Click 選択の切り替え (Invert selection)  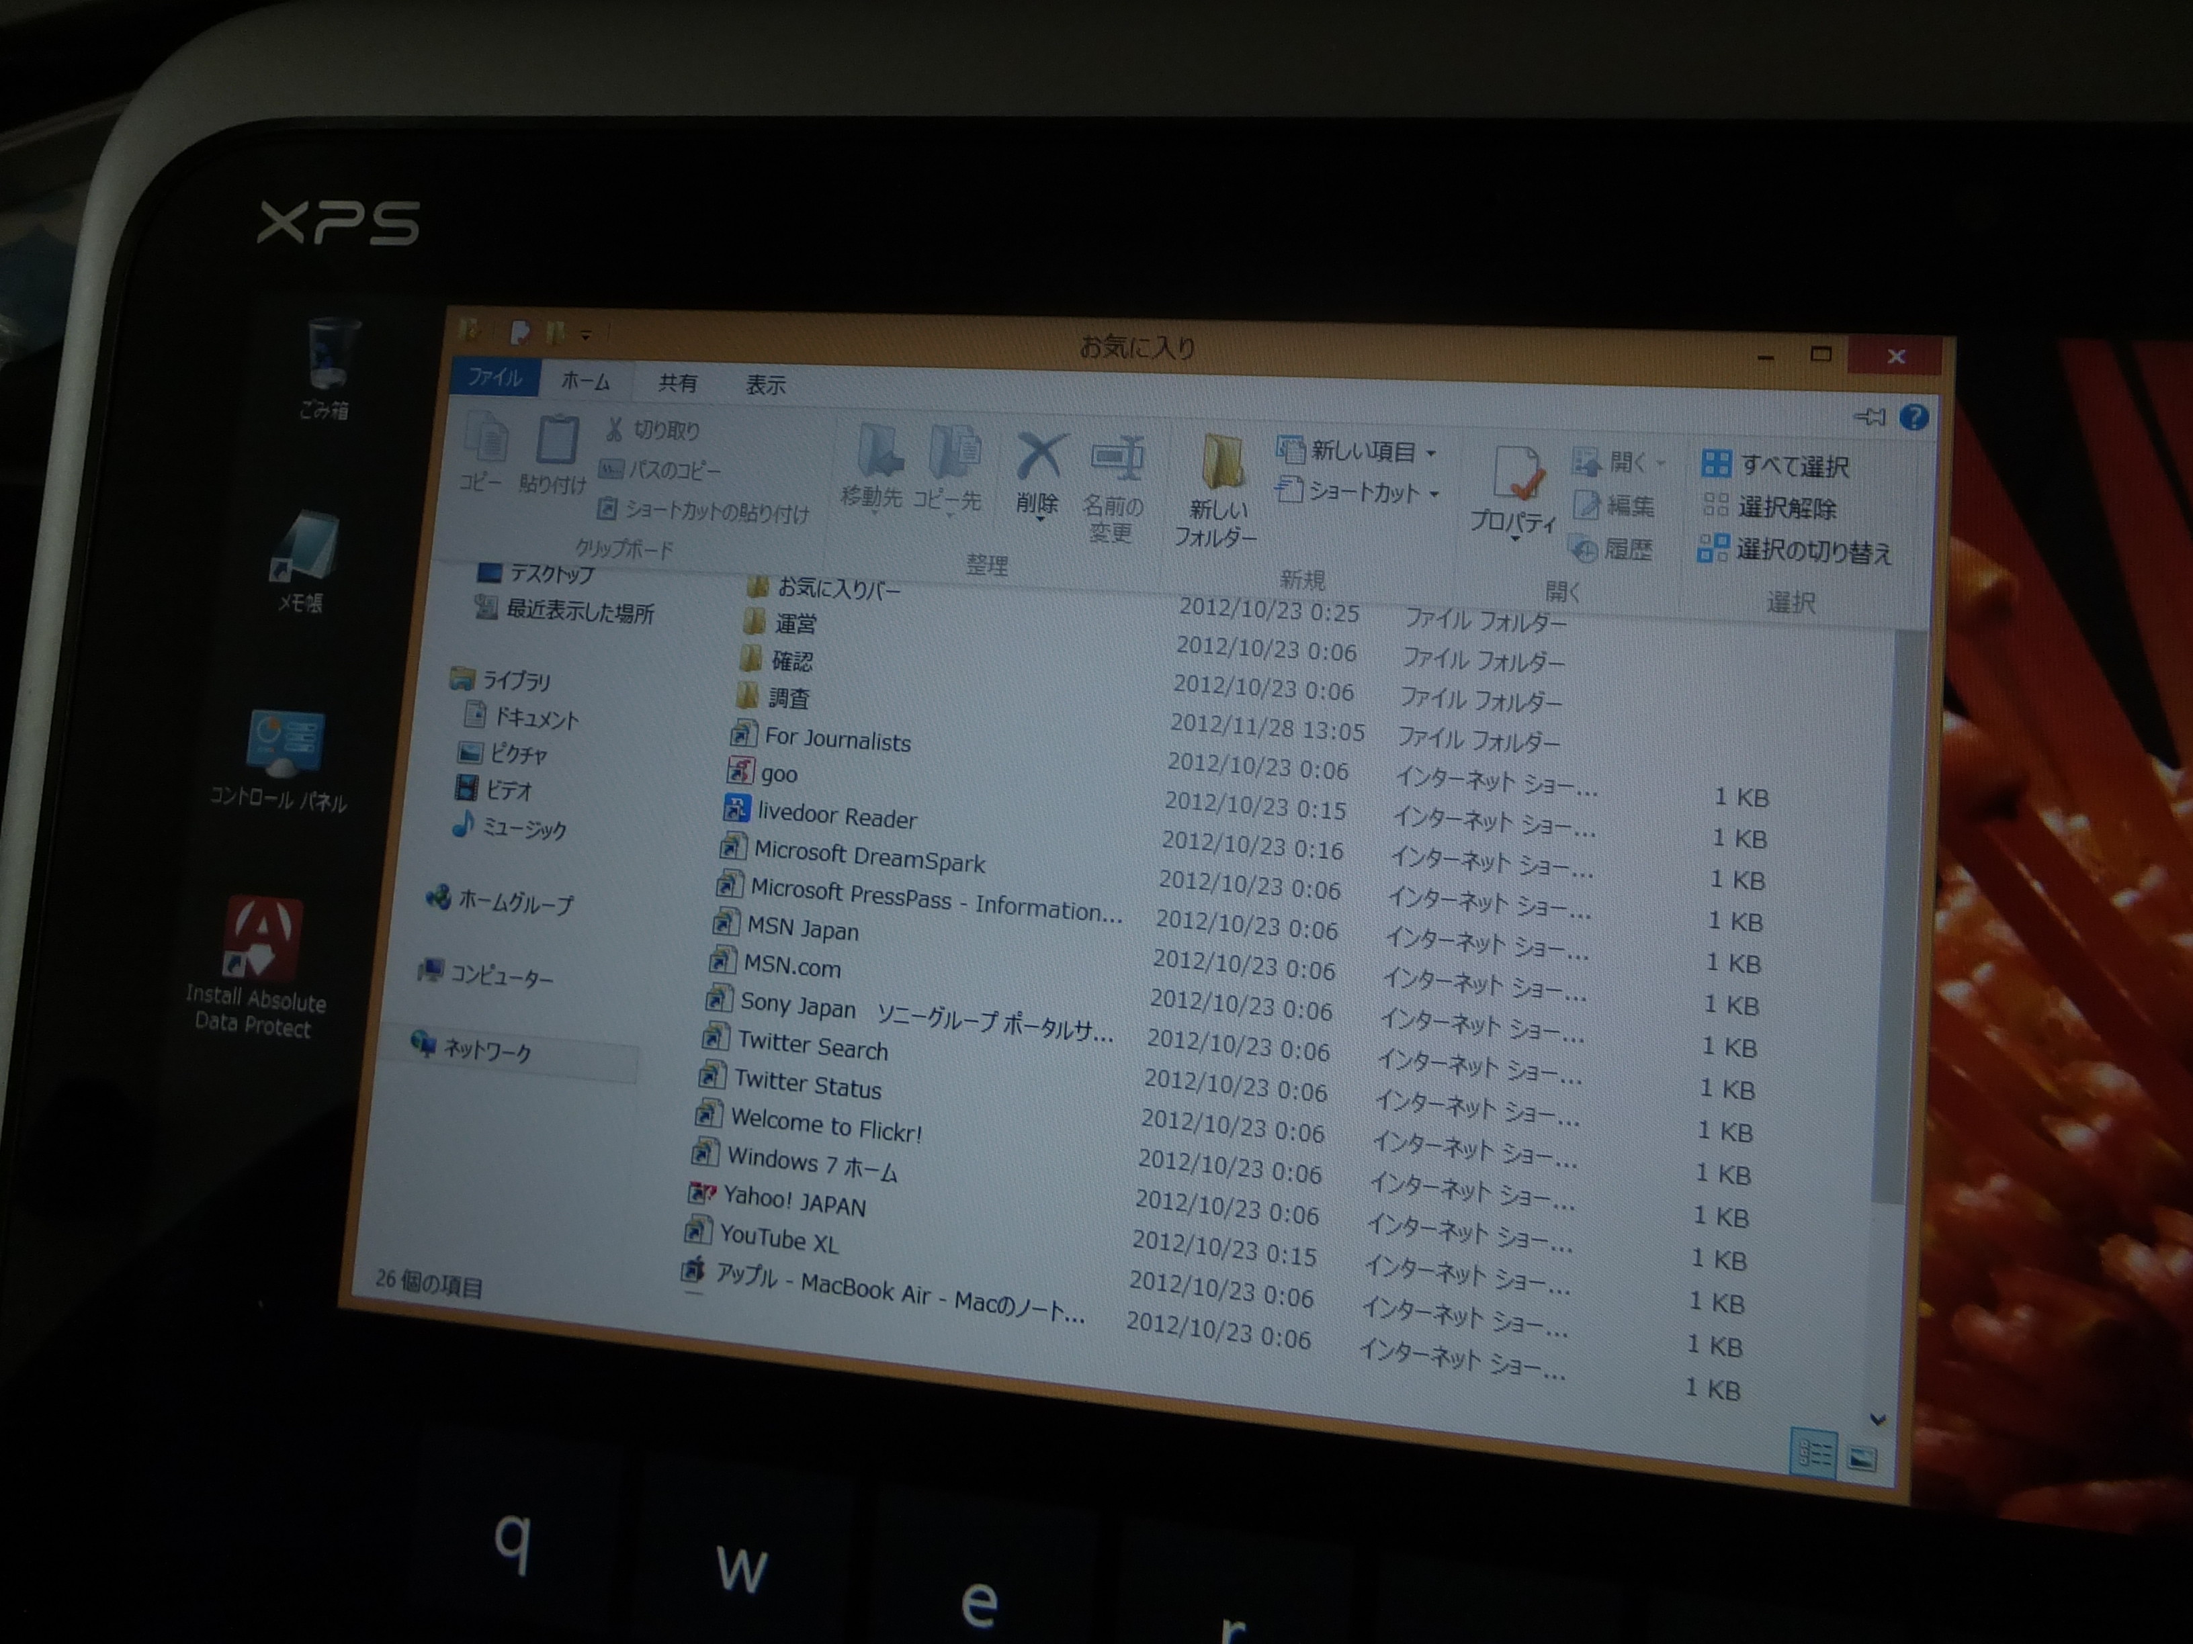tap(1795, 551)
